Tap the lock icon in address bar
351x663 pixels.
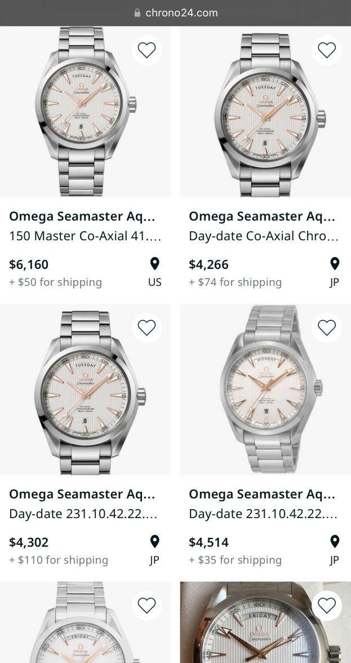[x=137, y=13]
